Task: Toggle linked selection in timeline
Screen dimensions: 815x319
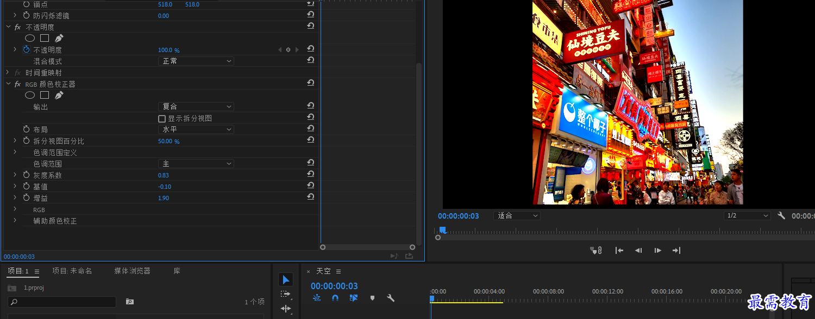Action: tap(354, 298)
